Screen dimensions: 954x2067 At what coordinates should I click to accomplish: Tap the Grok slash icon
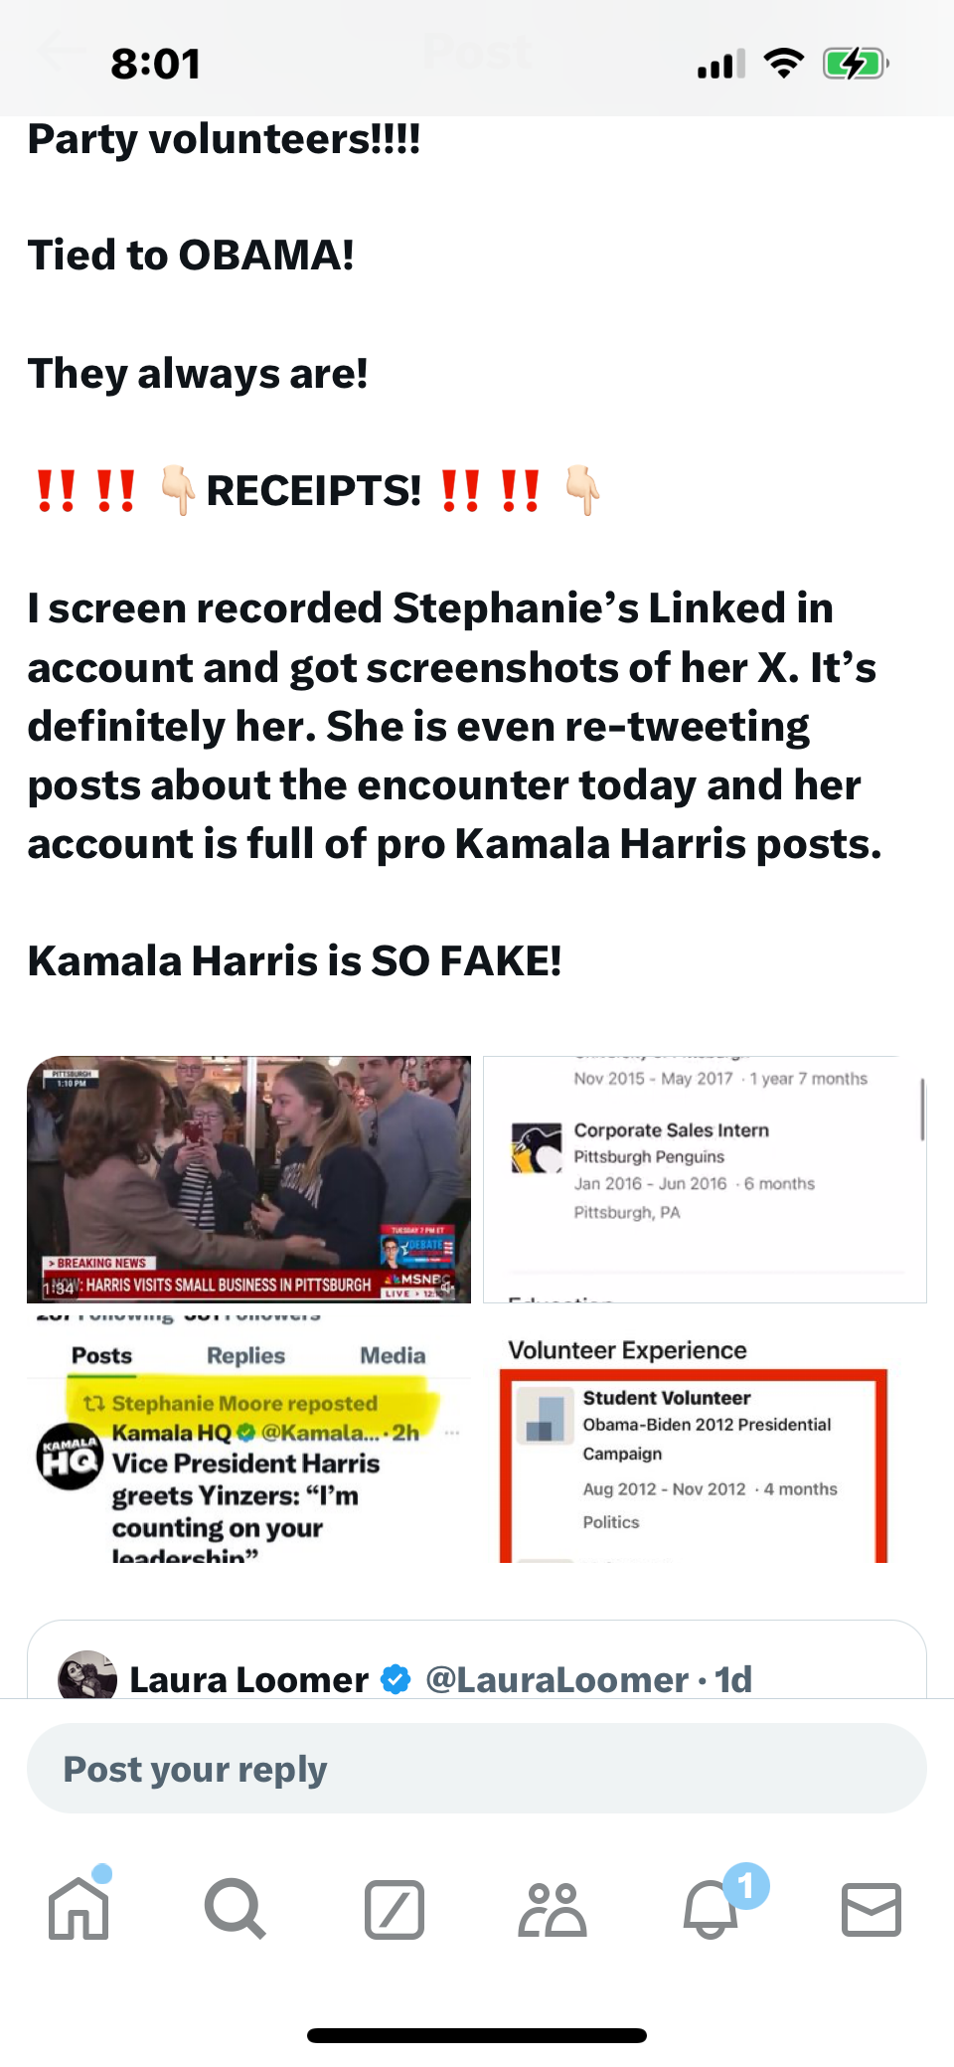395,1909
